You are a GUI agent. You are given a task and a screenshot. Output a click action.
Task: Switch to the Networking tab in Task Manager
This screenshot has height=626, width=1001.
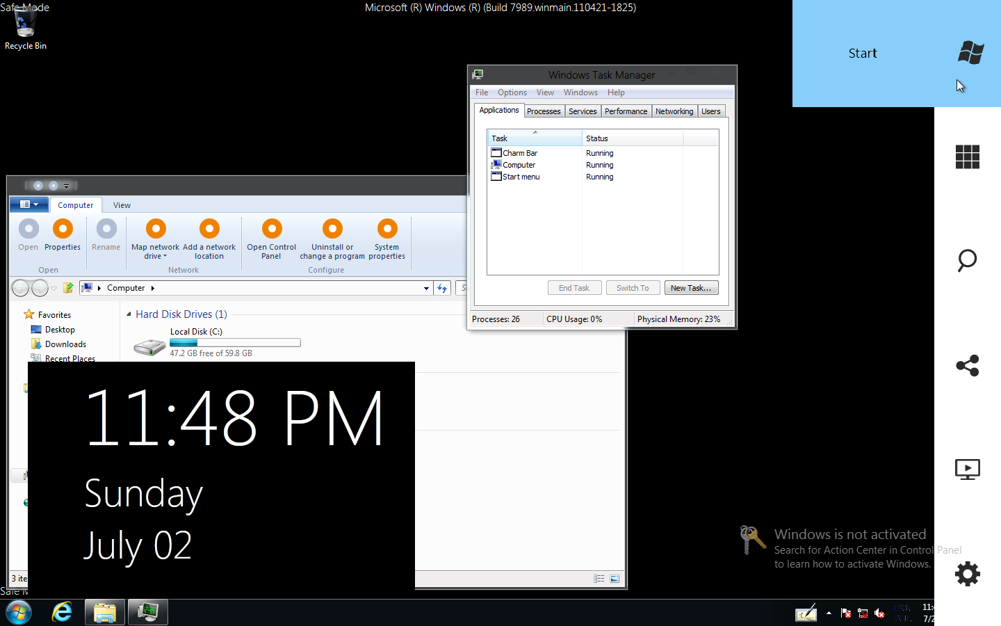(674, 111)
